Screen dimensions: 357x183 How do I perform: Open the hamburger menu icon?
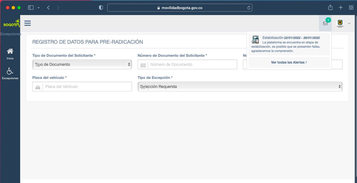coord(28,23)
